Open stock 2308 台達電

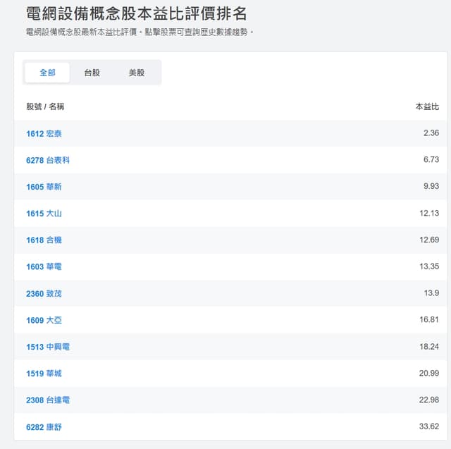coord(48,400)
